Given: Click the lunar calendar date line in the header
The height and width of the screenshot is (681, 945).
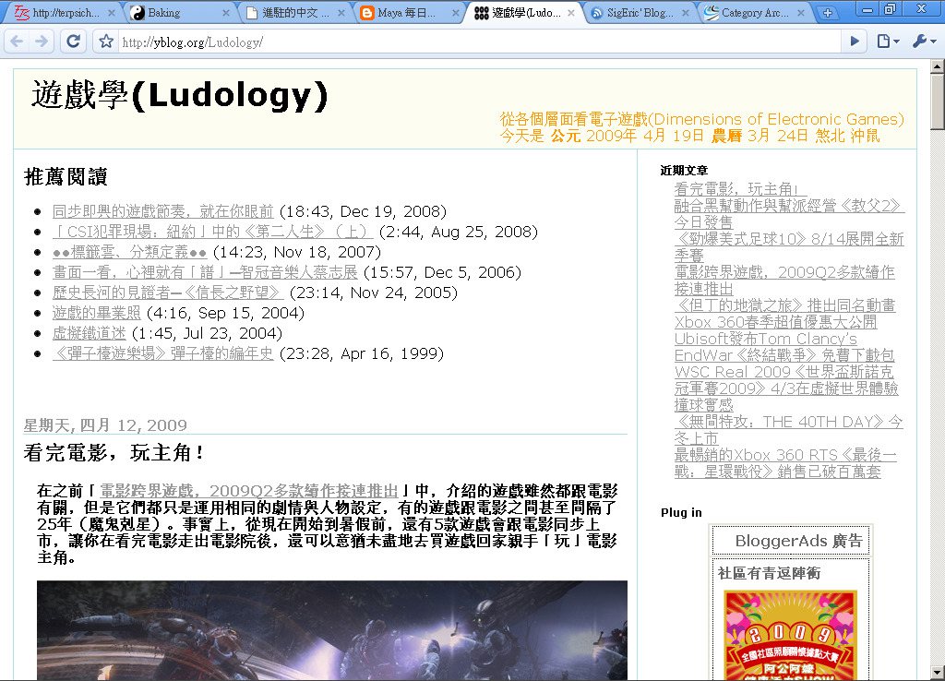Looking at the screenshot, I should 689,136.
